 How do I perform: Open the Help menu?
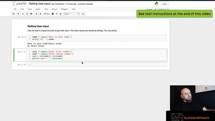(74, 9)
